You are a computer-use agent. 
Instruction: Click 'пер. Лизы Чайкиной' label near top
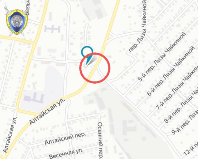[x=138, y=26]
